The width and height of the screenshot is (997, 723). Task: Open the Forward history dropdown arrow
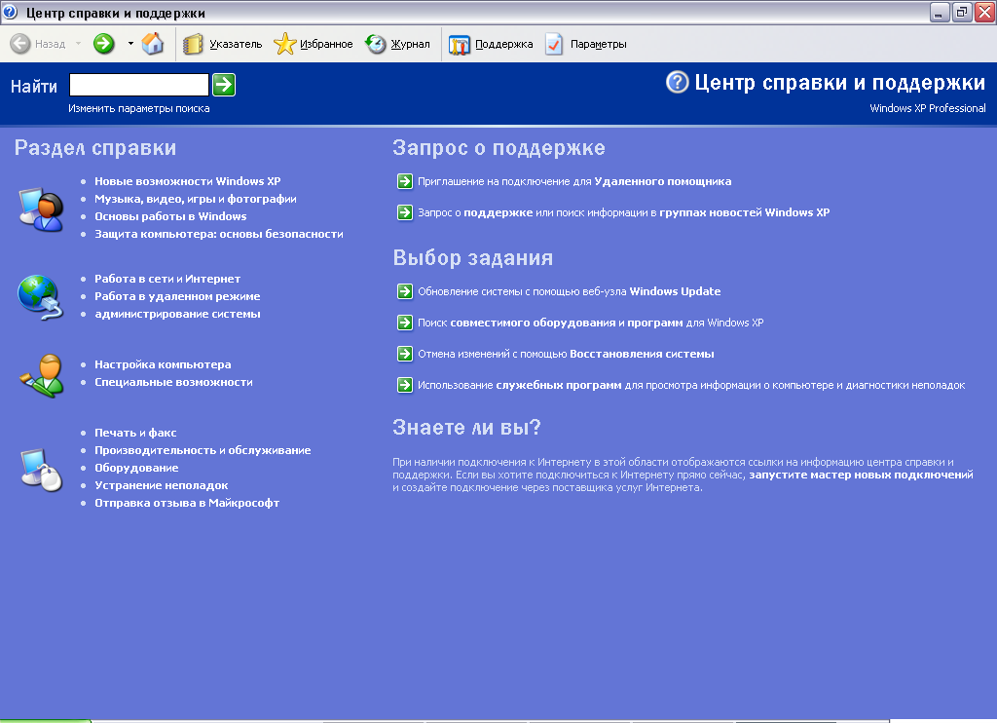point(130,43)
